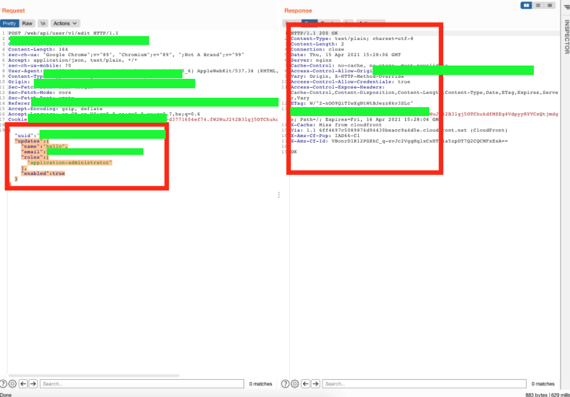Go to previous match in Response search
Viewport: 570px width, 397px height.
click(306, 384)
